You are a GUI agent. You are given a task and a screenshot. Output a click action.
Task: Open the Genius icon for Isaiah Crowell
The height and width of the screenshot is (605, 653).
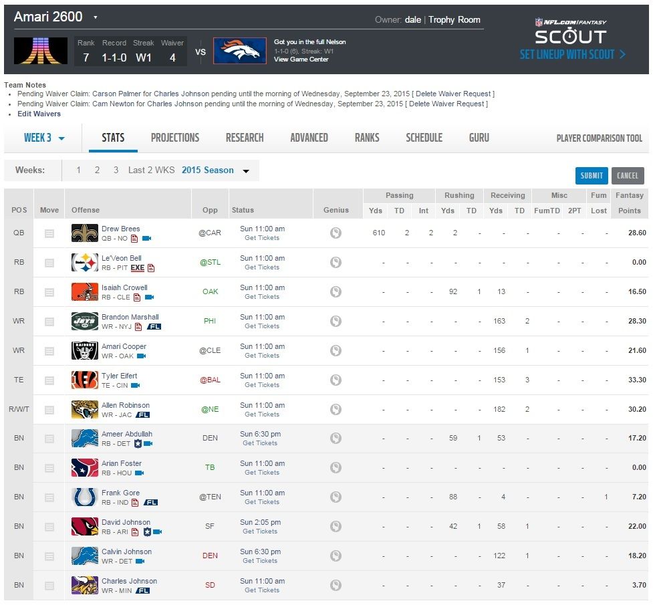pos(336,291)
